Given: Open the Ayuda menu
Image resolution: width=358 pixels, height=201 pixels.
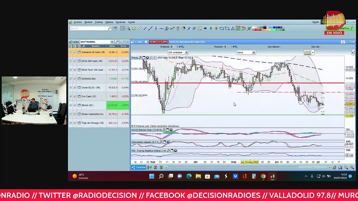Looking at the screenshot, I should pyautogui.click(x=131, y=22).
